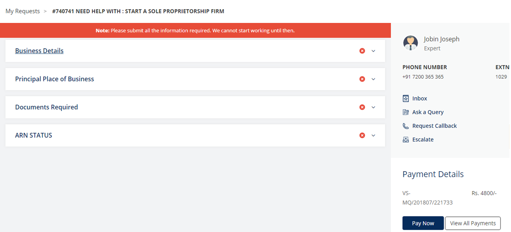The width and height of the screenshot is (511, 232).
Task: Click the error status icon on Principal Place of Business
Action: pyautogui.click(x=362, y=79)
